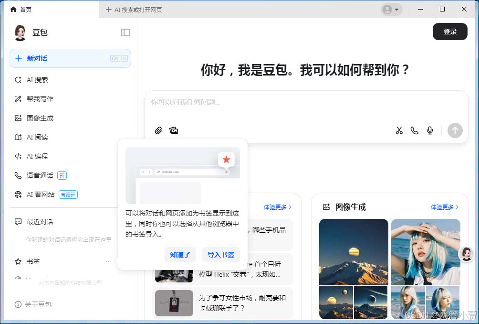Select AI 搜索 in the sidebar

70,80
